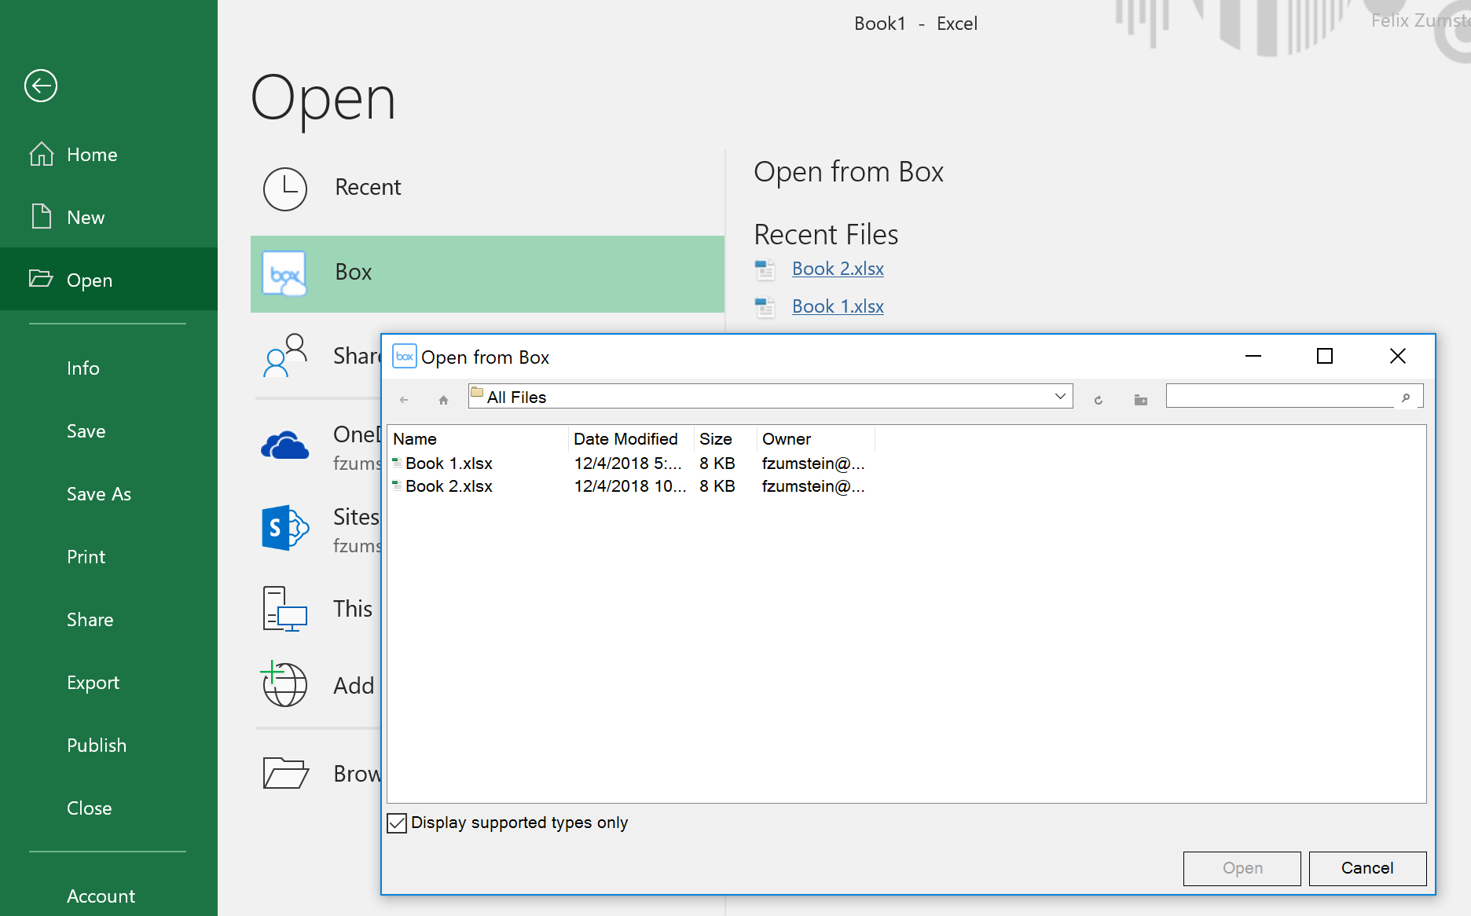
Task: Go to the Export menu item
Action: click(x=93, y=683)
